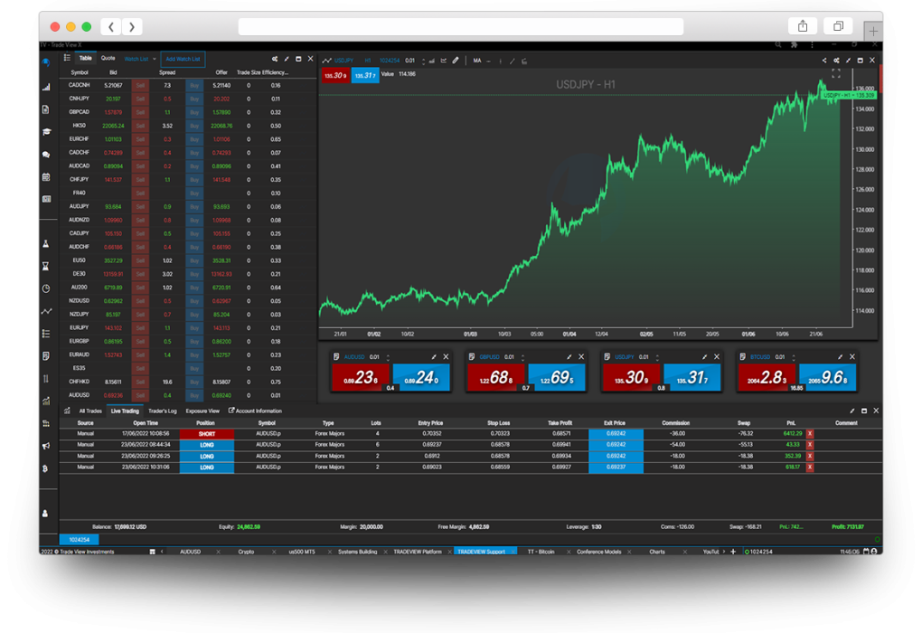This screenshot has height=633, width=922.
Task: Click the calendar icon in left sidebar
Action: (x=46, y=177)
